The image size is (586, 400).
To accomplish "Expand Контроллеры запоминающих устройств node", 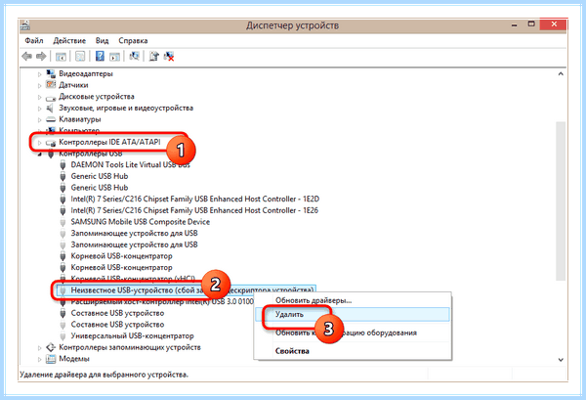I will [x=40, y=347].
